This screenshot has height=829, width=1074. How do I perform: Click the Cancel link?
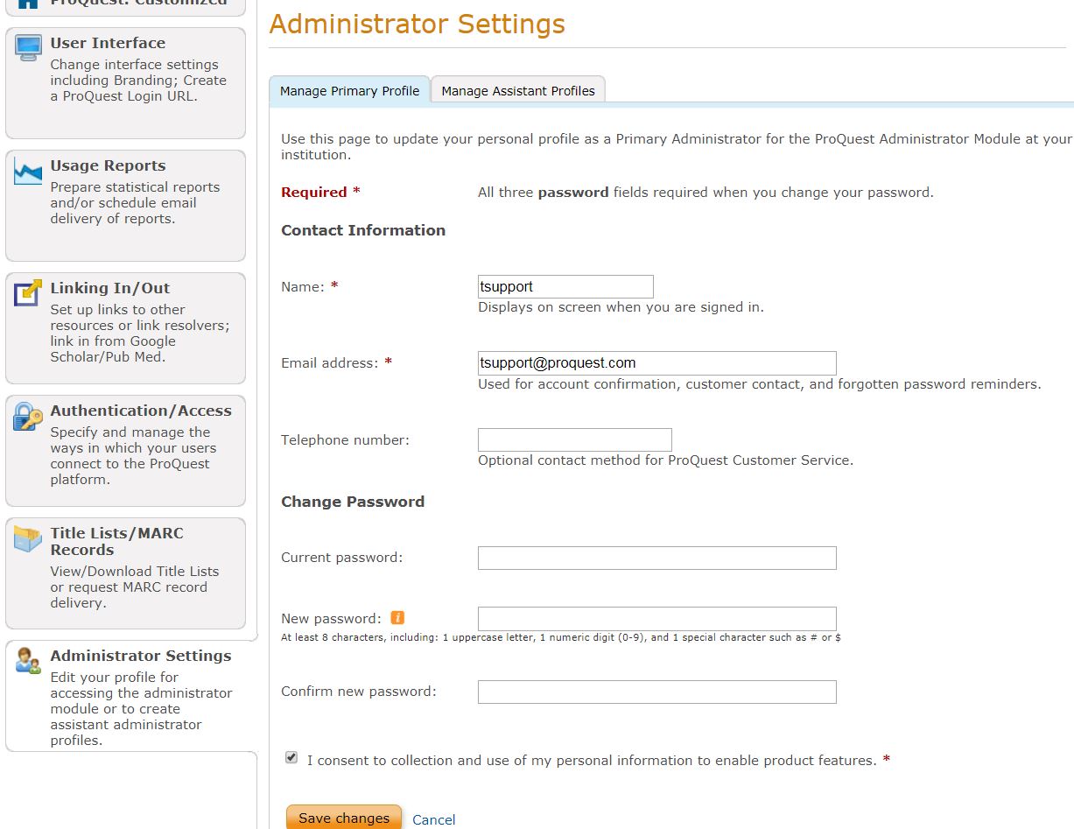click(434, 820)
